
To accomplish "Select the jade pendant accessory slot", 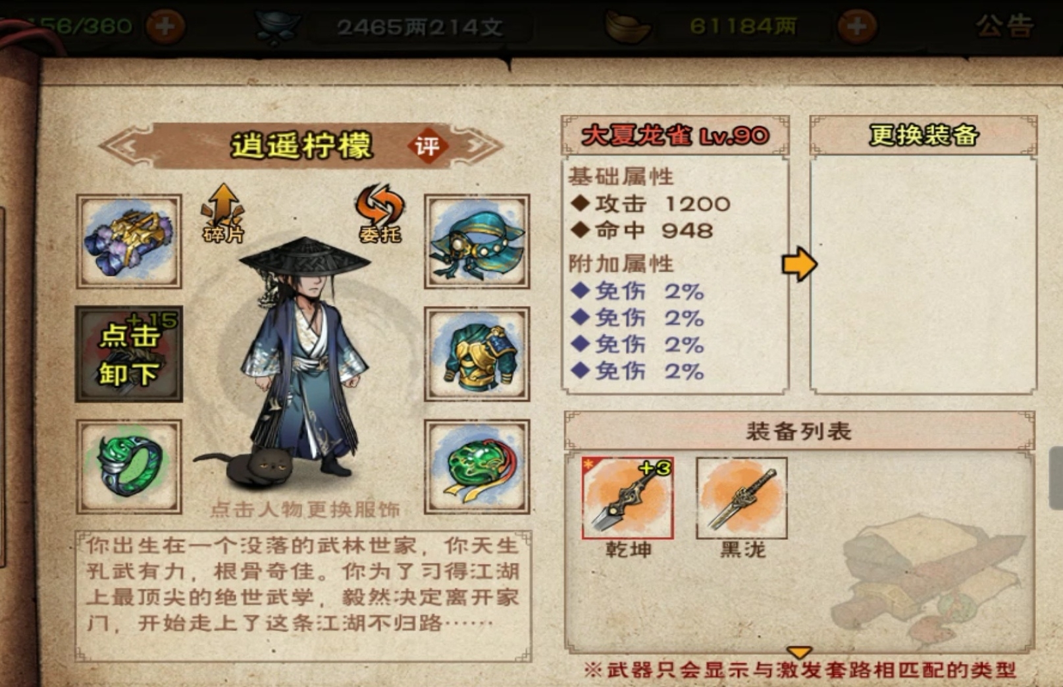I will (x=477, y=467).
